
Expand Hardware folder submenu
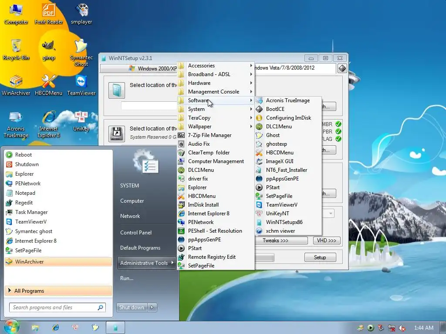pos(215,83)
